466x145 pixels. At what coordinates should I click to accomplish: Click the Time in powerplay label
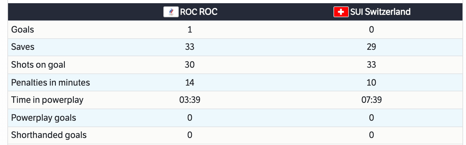(47, 100)
